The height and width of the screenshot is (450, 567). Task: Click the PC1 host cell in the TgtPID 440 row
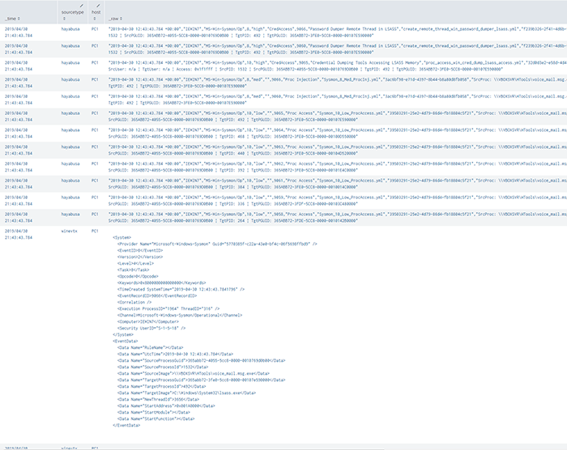click(95, 147)
